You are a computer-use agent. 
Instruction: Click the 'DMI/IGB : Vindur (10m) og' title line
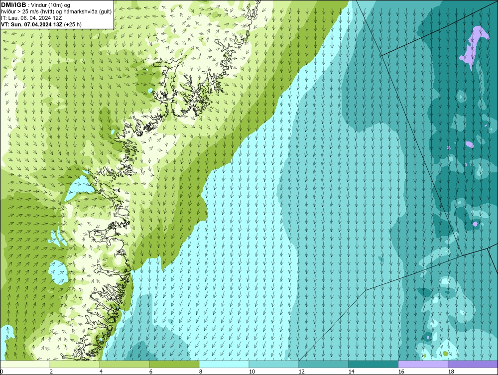point(36,5)
